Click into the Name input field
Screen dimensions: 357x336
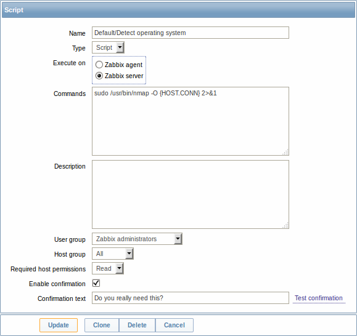(x=191, y=33)
